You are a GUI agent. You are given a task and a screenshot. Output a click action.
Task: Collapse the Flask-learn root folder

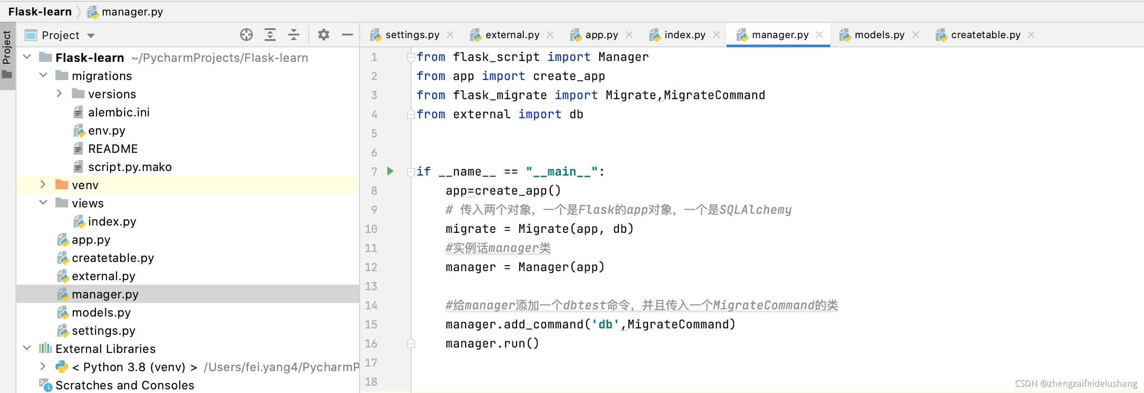point(27,57)
